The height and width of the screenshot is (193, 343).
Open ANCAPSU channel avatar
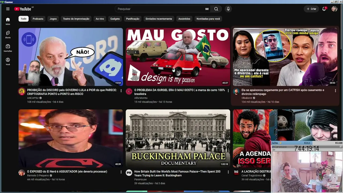(22, 92)
